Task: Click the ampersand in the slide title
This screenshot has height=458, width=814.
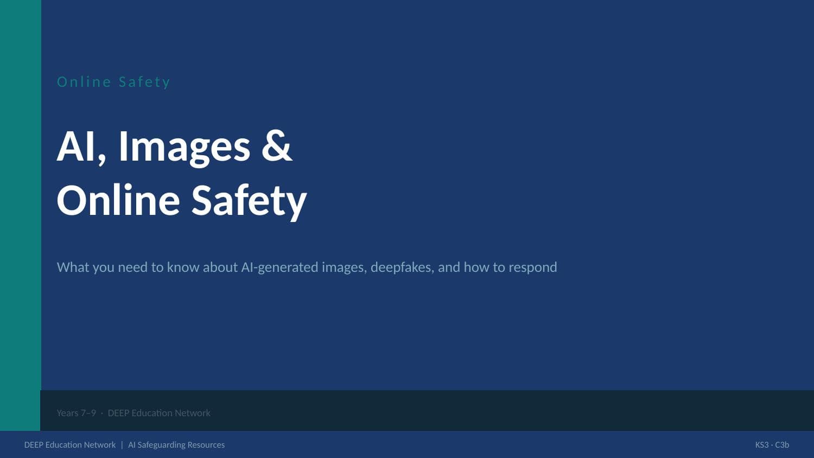Action: tap(278, 145)
